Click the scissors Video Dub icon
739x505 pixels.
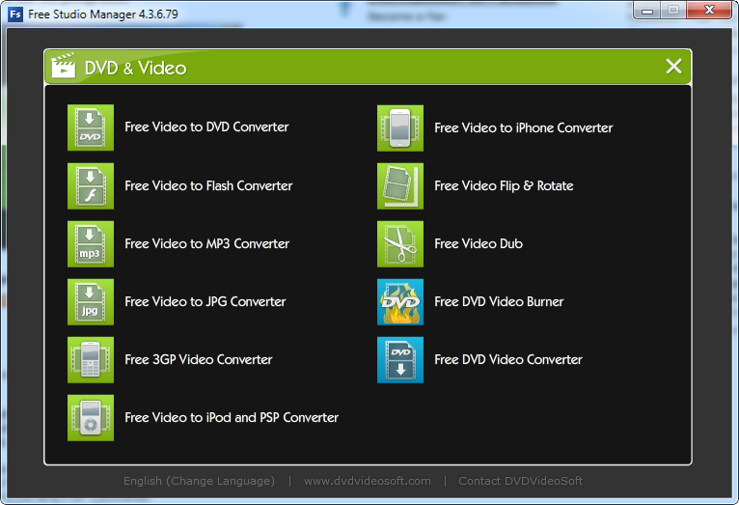tap(400, 243)
